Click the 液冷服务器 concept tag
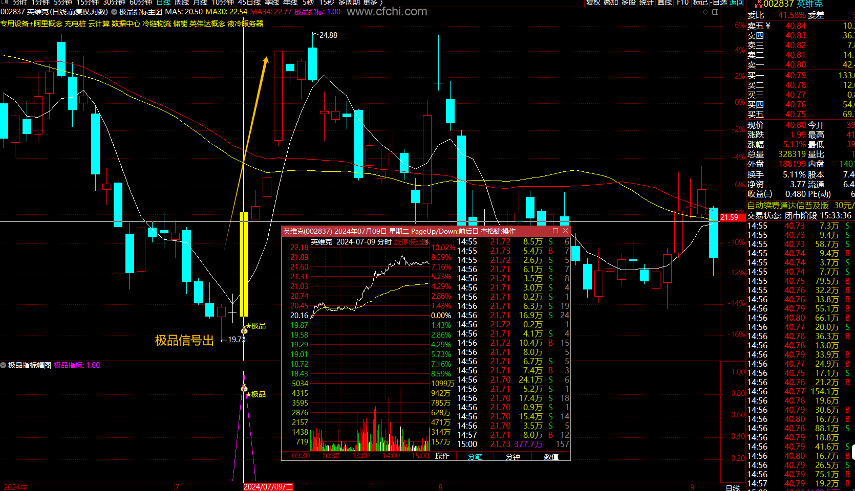The width and height of the screenshot is (855, 491). click(245, 24)
